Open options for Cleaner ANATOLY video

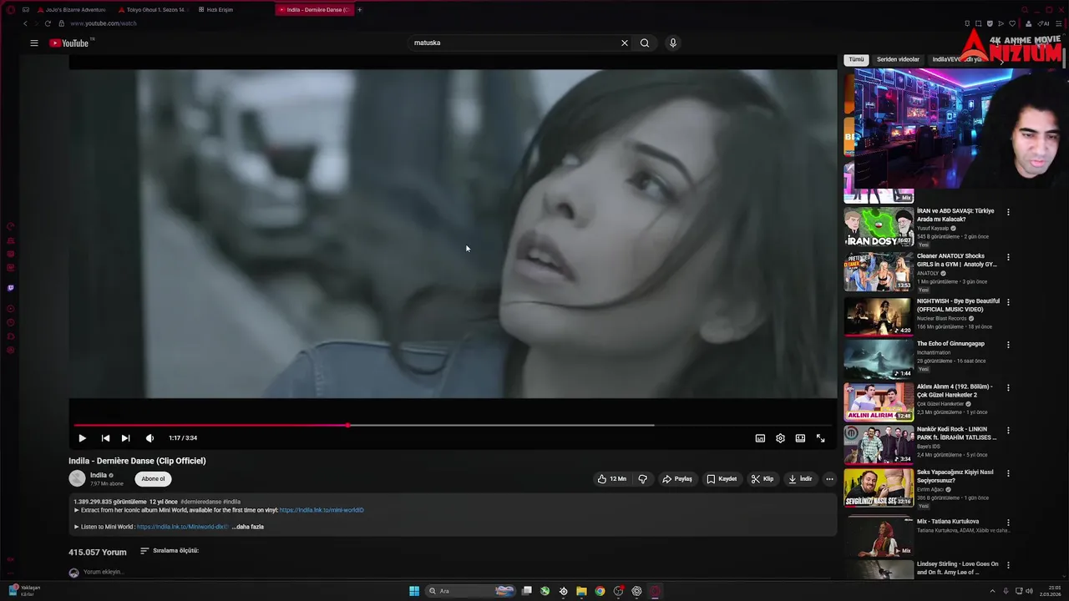1008,257
